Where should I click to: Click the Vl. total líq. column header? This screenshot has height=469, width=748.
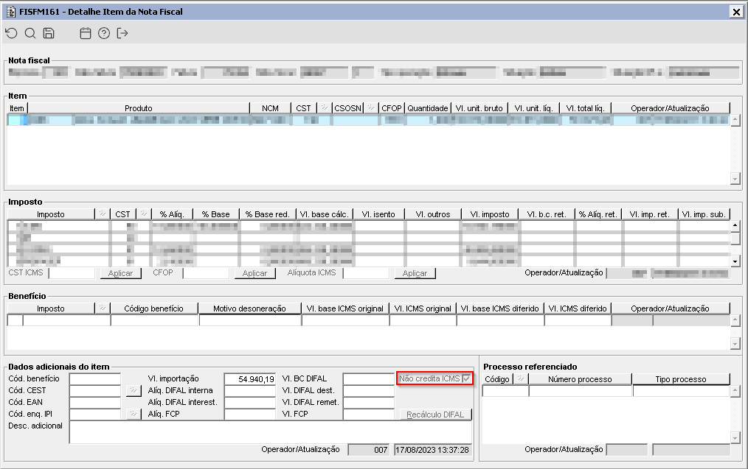(585, 108)
